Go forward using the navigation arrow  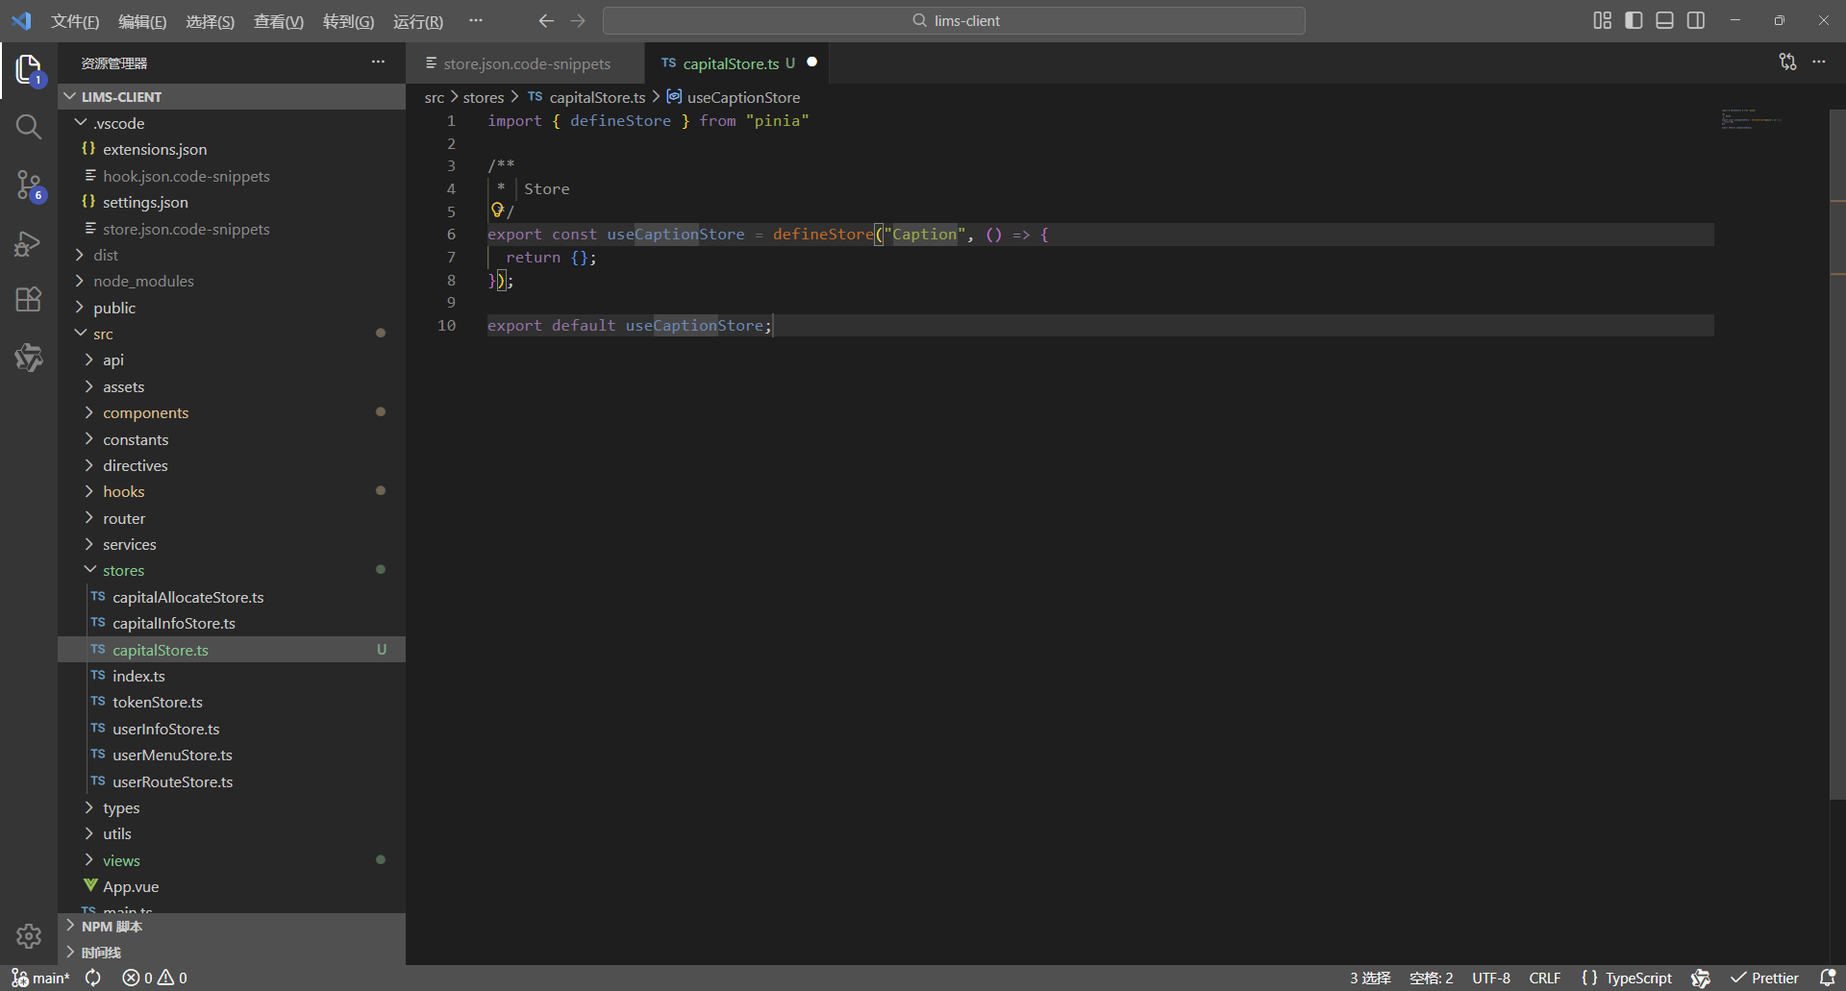[578, 20]
